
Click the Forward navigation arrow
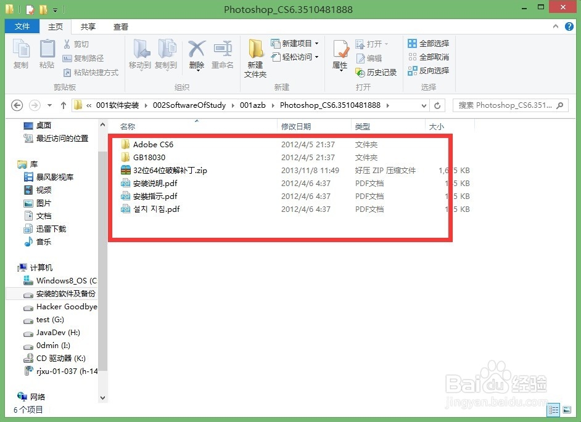click(35, 105)
